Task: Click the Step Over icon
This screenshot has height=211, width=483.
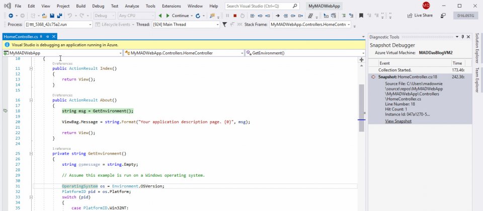Action: pyautogui.click(x=293, y=16)
